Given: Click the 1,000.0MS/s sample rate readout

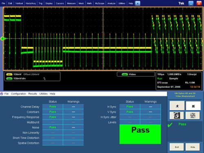Looking at the screenshot, I should pos(174,74).
